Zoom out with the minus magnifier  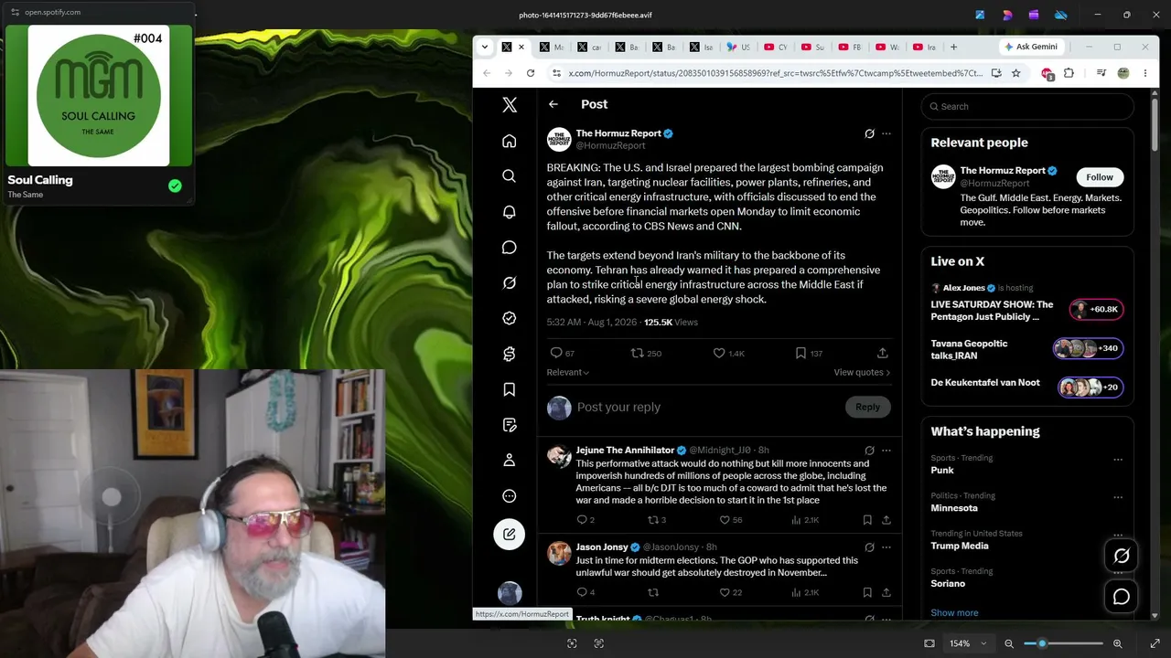click(1009, 643)
